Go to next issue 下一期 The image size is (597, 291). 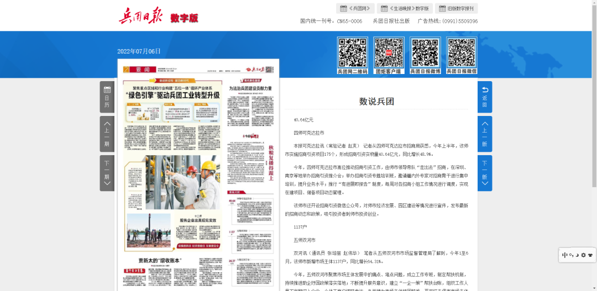[x=107, y=173]
